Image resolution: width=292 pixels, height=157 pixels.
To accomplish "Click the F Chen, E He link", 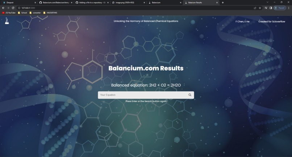I will tap(242, 22).
